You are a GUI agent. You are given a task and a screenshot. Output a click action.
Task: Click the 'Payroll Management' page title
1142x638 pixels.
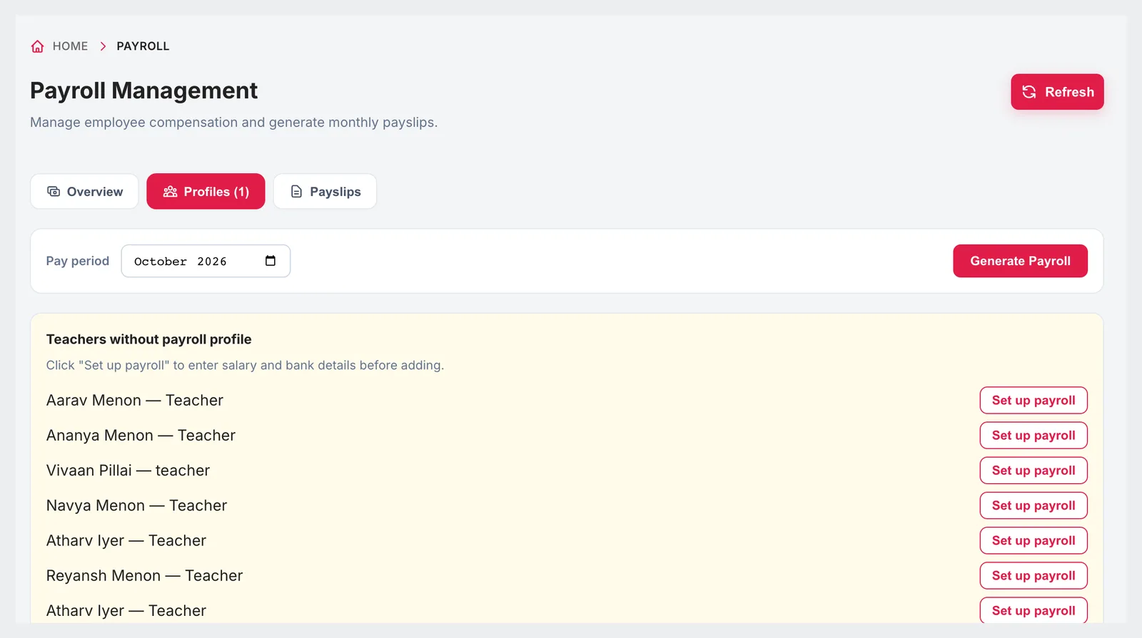click(x=143, y=91)
